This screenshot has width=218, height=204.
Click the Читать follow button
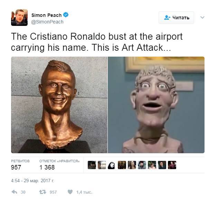pos(176,18)
